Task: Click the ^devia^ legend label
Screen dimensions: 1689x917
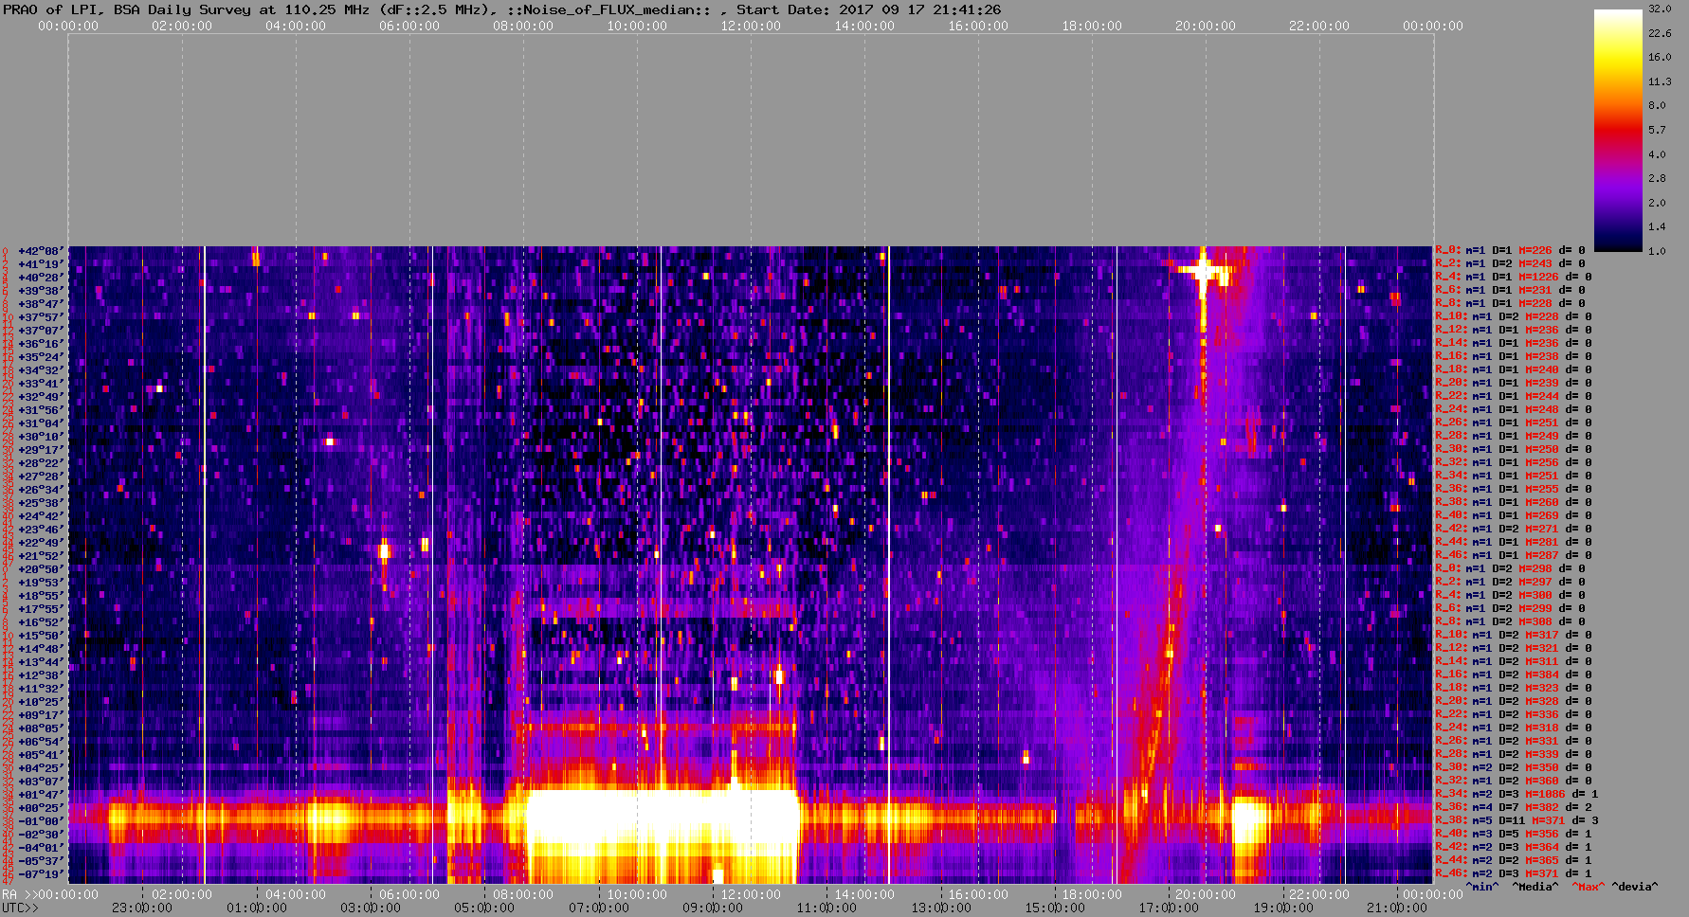Action: click(x=1635, y=887)
